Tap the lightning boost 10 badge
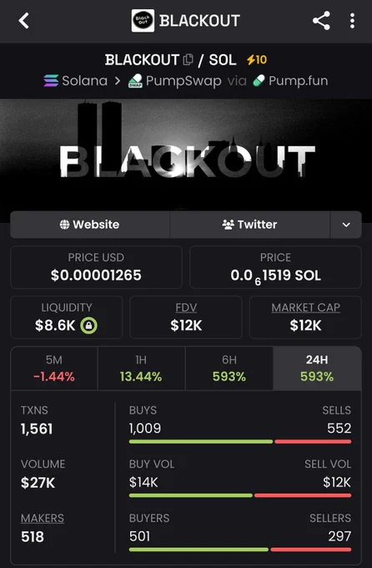Viewport: 372px width, 568px height. (x=257, y=59)
